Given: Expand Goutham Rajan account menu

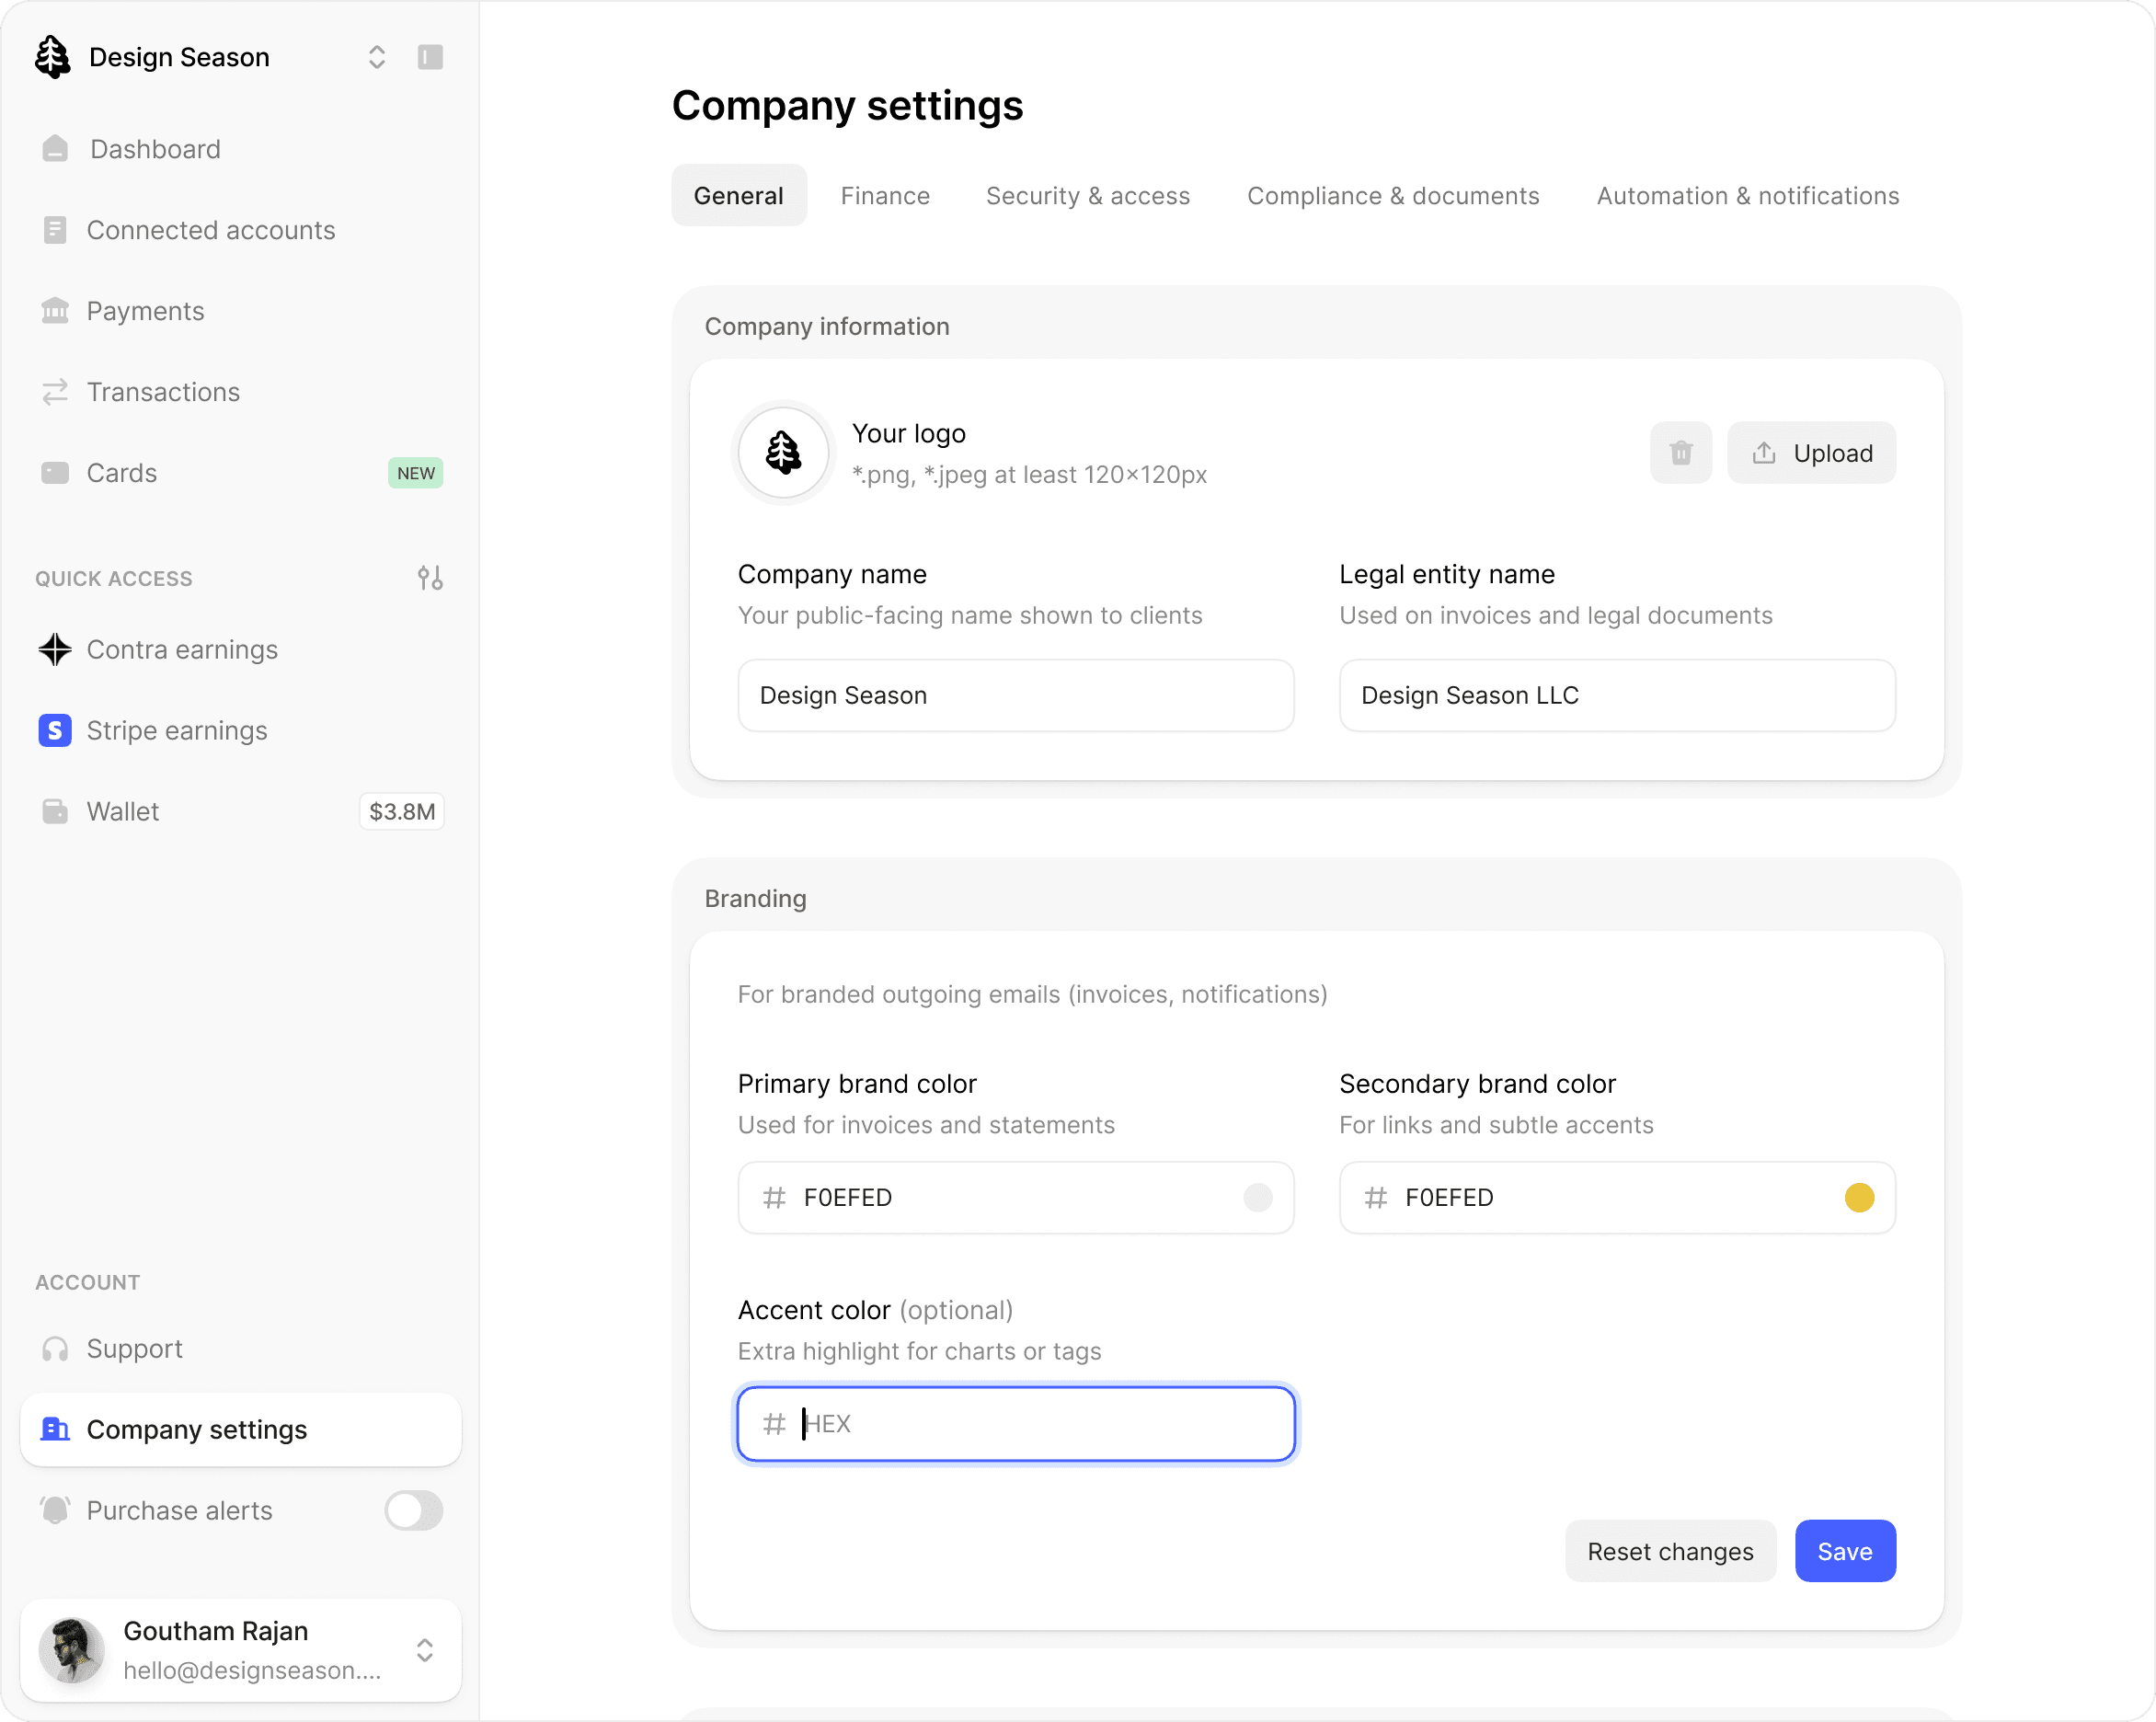Looking at the screenshot, I should (x=424, y=1650).
